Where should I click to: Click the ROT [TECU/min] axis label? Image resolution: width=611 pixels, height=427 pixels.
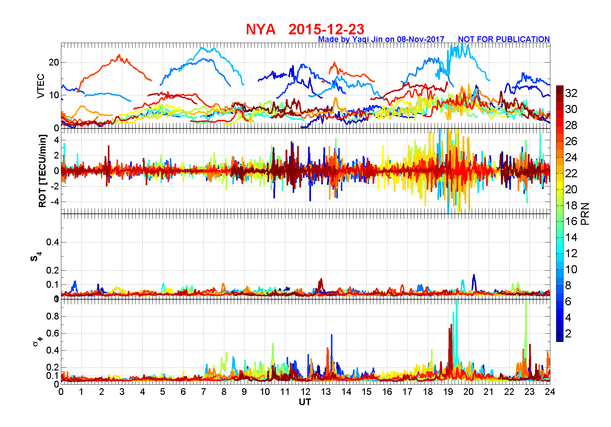tap(42, 171)
